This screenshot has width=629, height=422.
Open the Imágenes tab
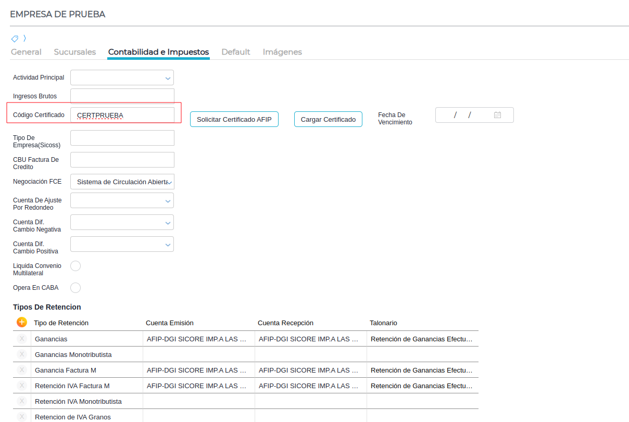point(282,52)
